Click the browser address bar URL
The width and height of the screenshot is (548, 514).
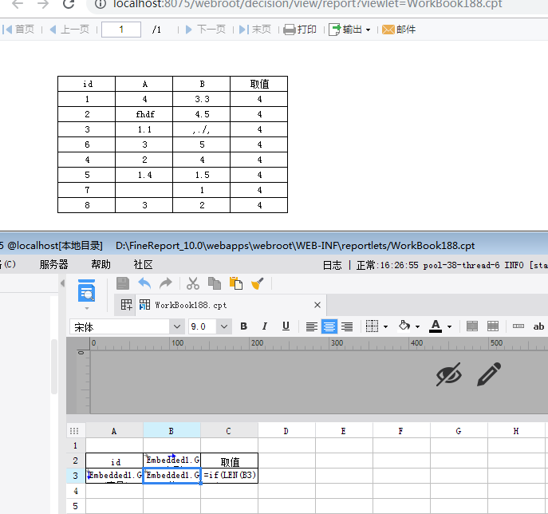click(x=308, y=4)
